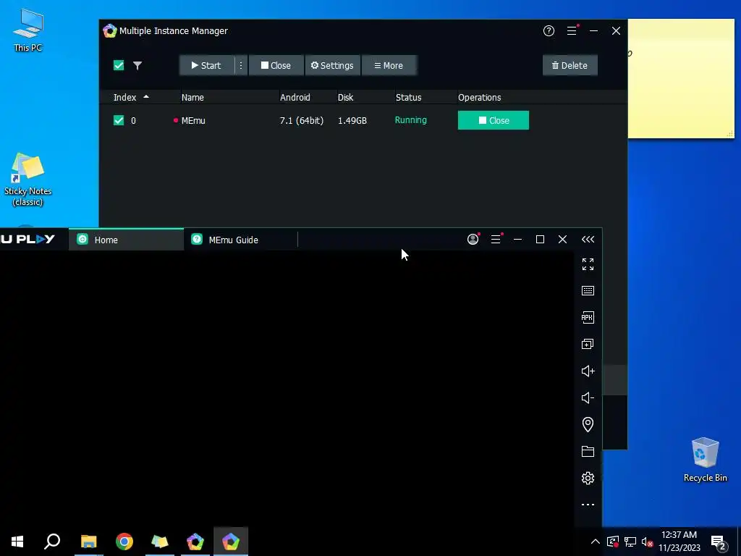
Task: Click the Multiple Instance Manager logo icon
Action: click(x=110, y=30)
